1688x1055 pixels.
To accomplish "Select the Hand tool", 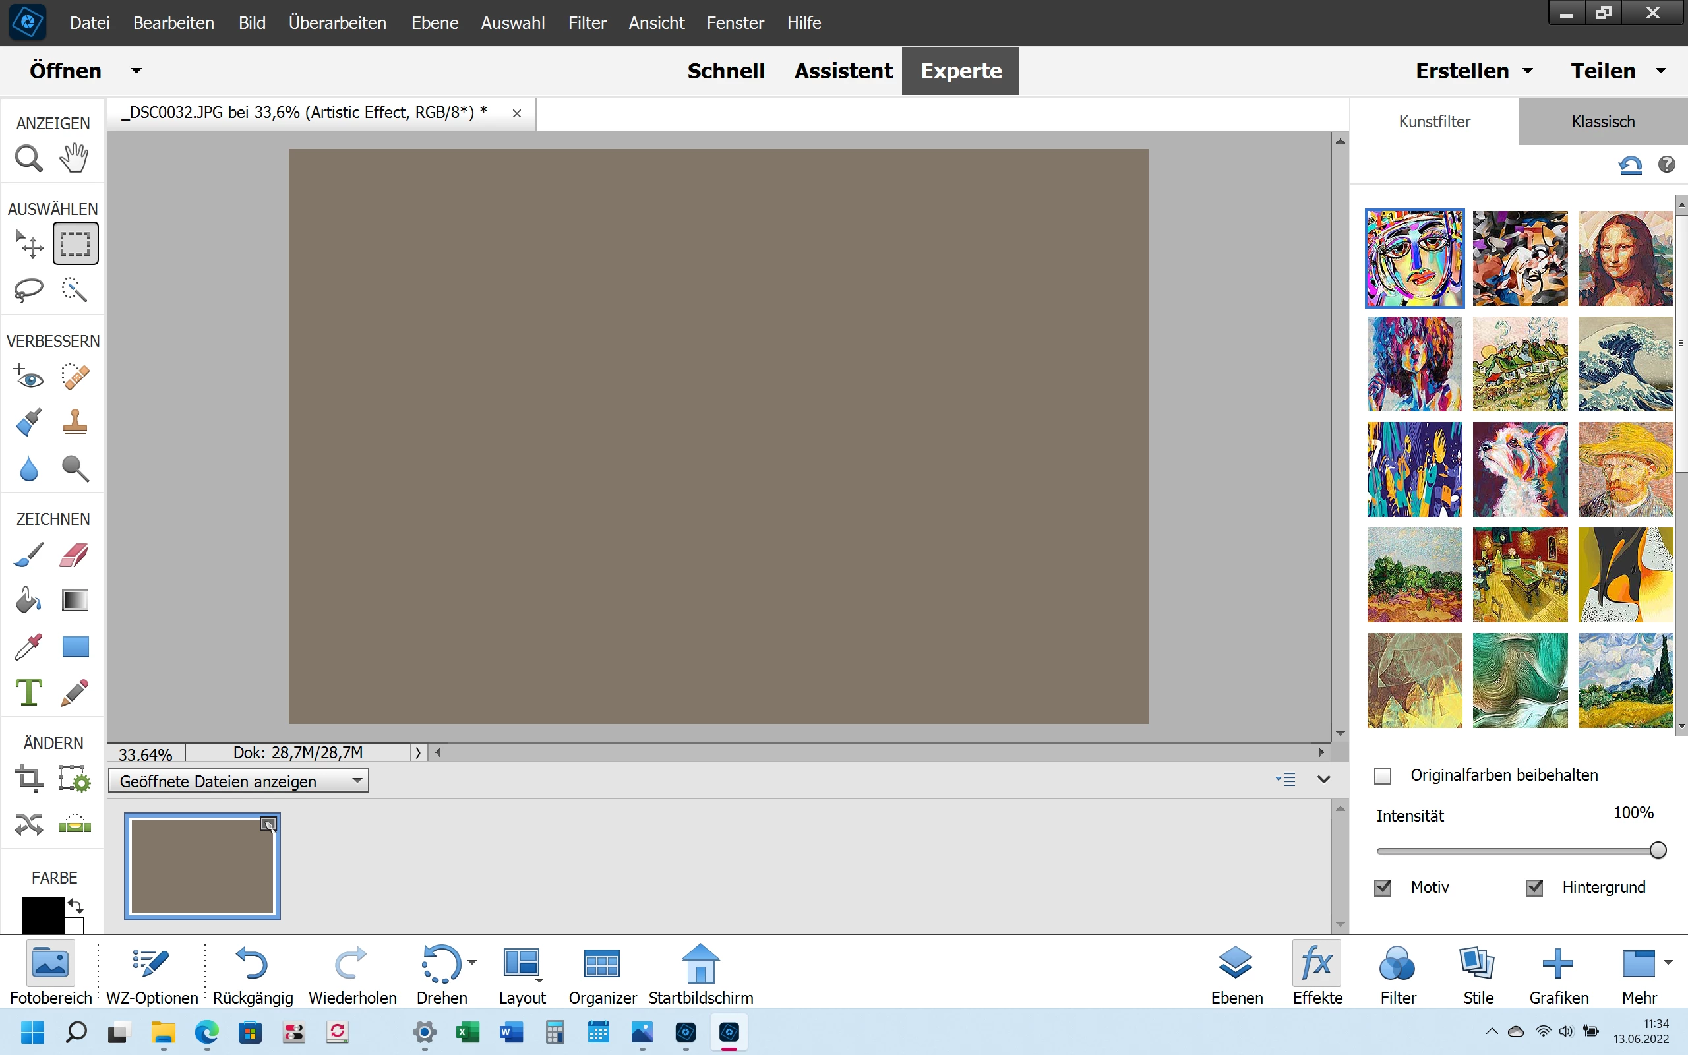I will pos(74,158).
